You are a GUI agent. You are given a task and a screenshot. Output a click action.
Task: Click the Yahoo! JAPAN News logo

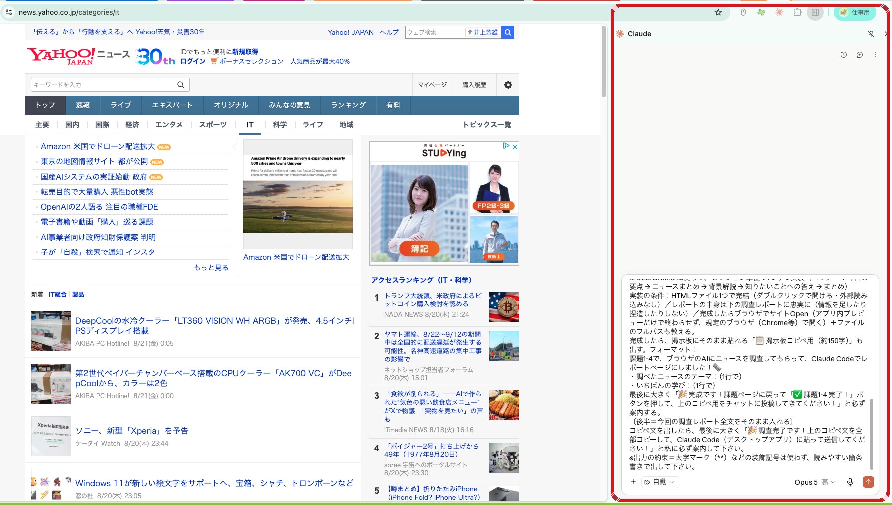click(x=79, y=56)
